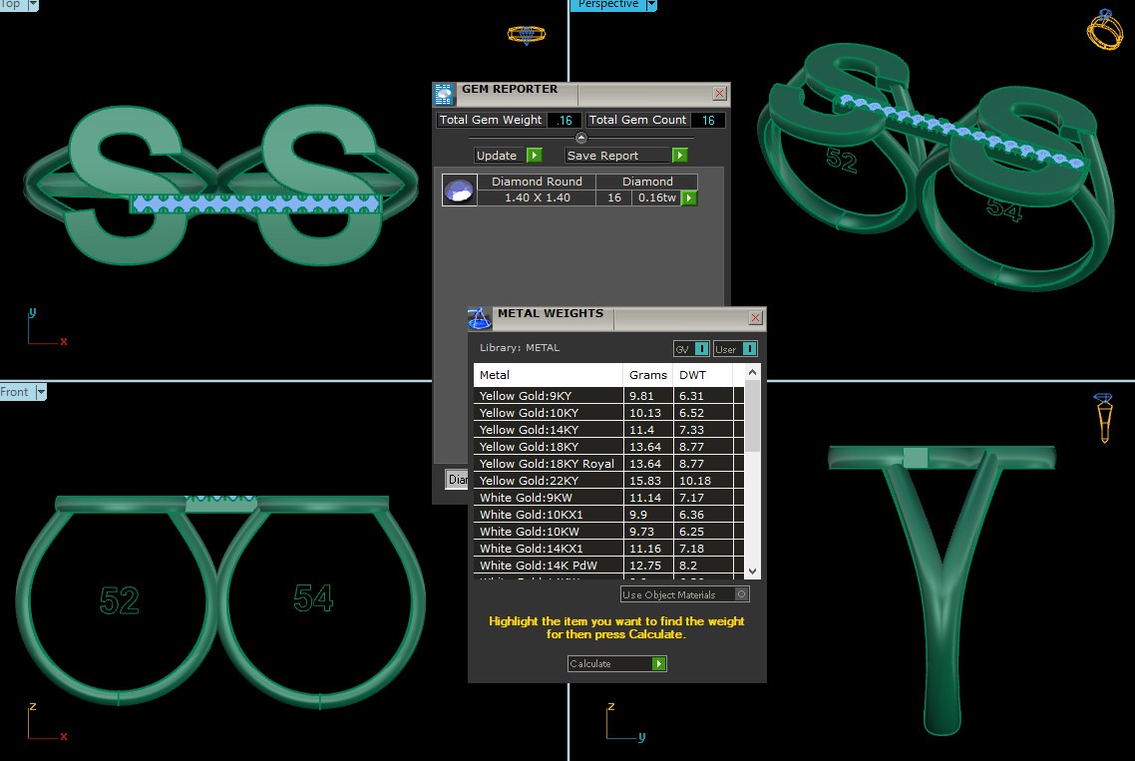This screenshot has height=761, width=1135.
Task: Click the Metal Weights panel icon
Action: tap(480, 318)
